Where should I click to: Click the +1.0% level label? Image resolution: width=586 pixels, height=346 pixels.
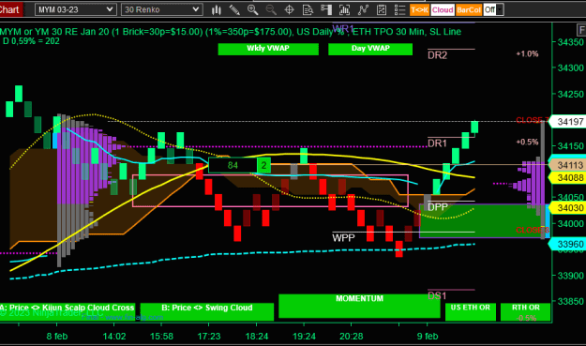(527, 53)
